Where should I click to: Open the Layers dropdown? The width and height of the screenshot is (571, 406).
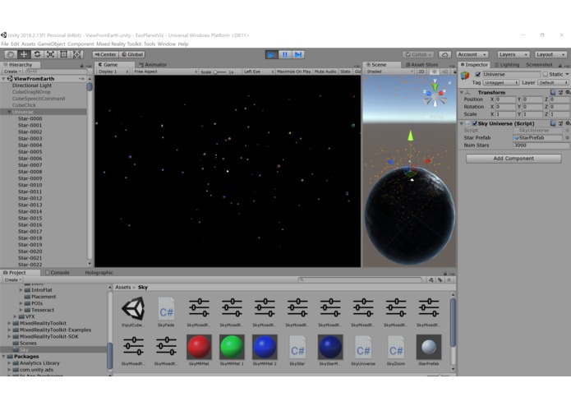click(513, 54)
